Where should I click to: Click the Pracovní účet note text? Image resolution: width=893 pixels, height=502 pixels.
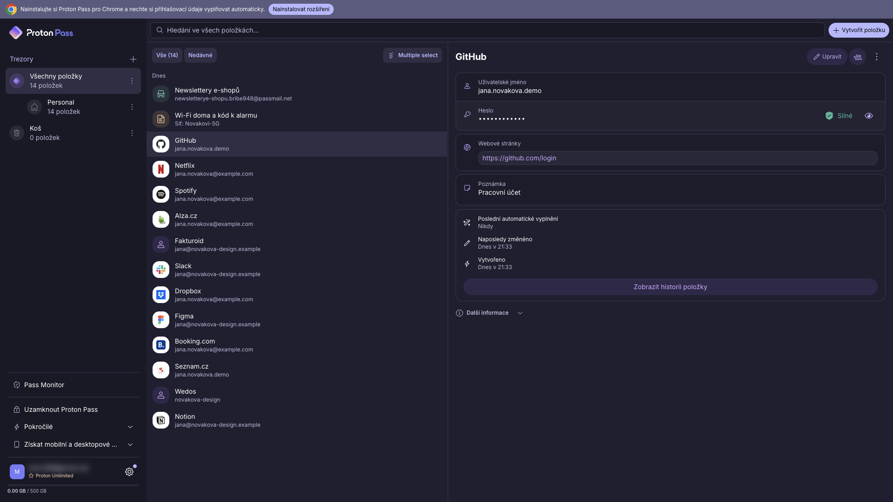(x=499, y=192)
